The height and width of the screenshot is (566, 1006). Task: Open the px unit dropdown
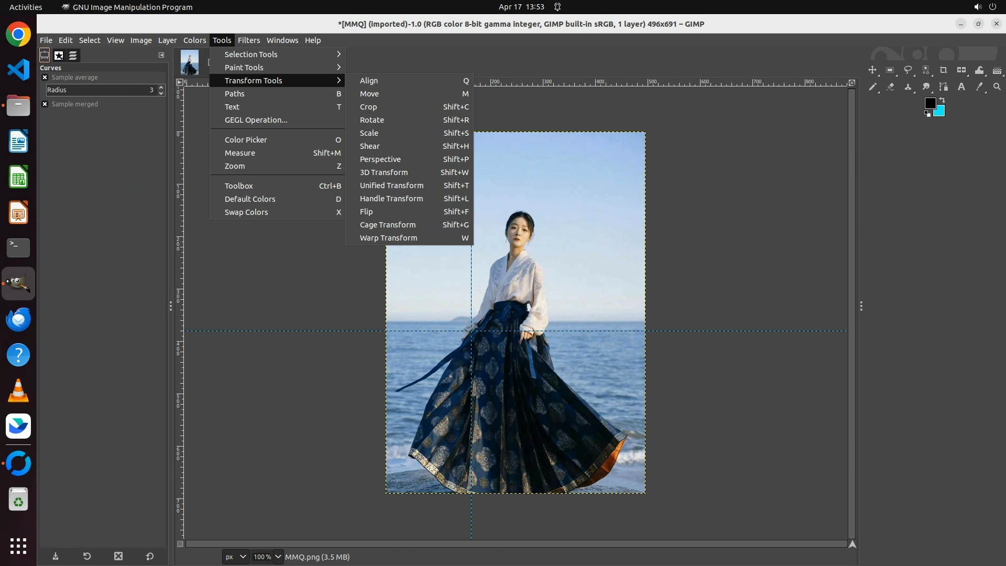point(235,557)
